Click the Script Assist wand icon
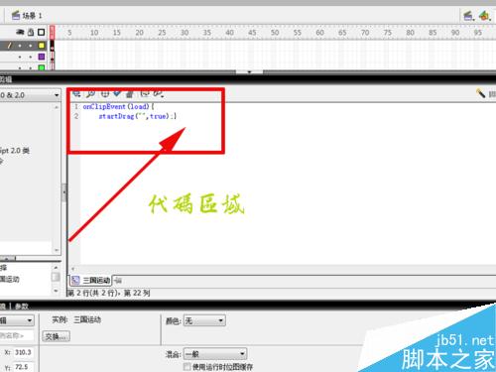The image size is (496, 372). point(480,93)
